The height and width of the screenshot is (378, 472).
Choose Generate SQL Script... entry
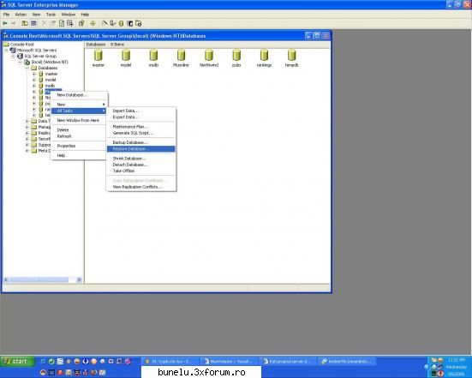(140, 133)
